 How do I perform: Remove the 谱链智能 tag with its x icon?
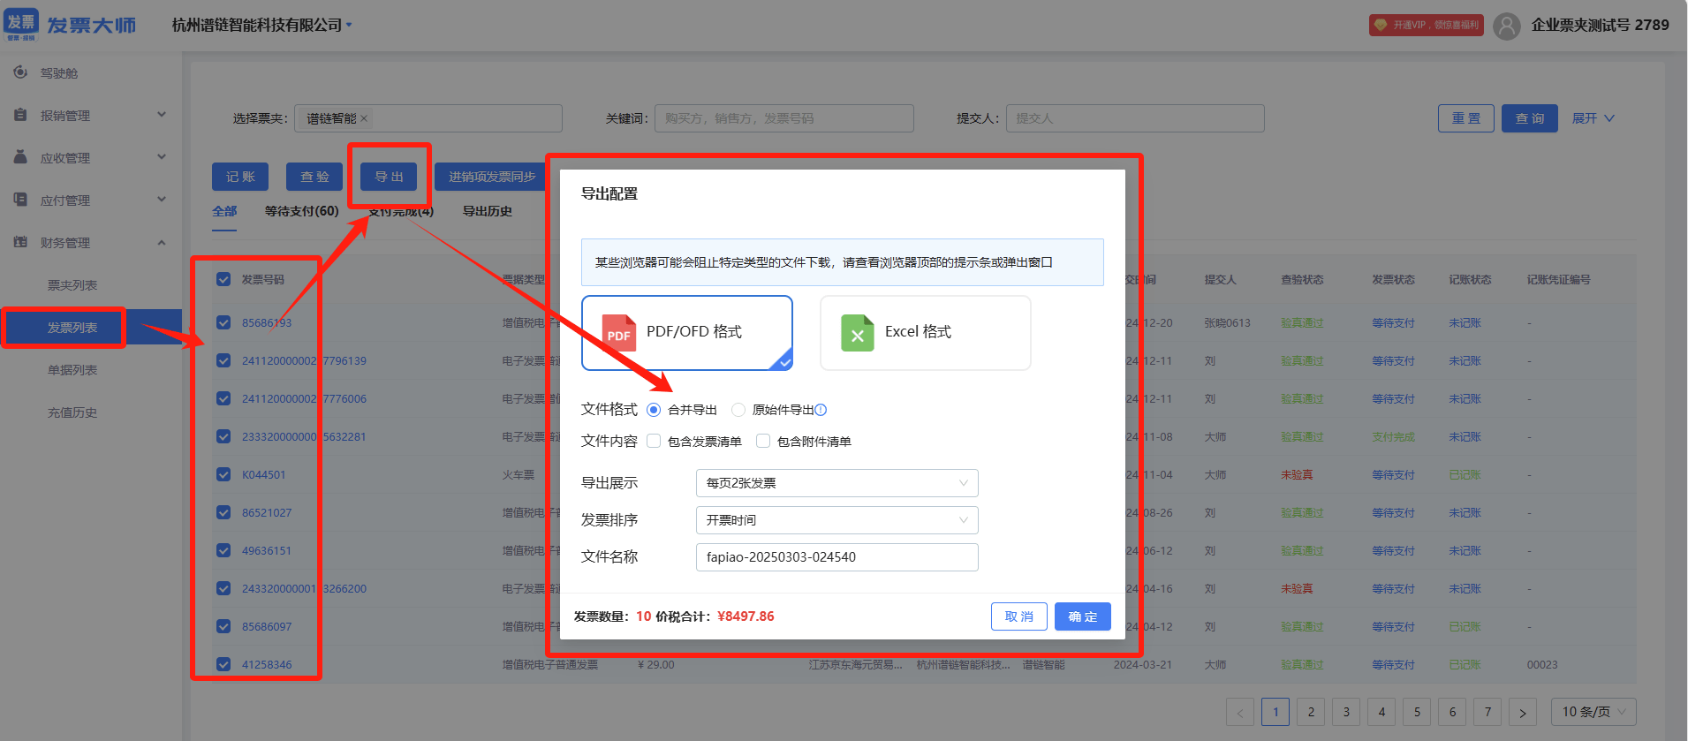pos(364,118)
